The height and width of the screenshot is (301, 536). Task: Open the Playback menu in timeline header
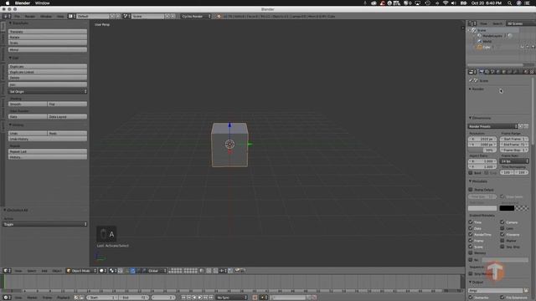point(64,298)
